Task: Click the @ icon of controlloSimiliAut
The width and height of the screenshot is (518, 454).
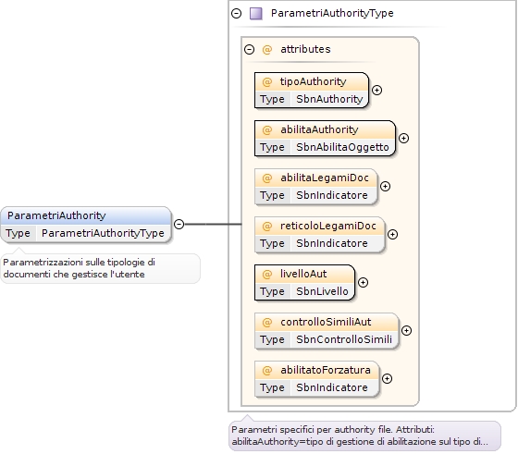Action: click(x=267, y=322)
